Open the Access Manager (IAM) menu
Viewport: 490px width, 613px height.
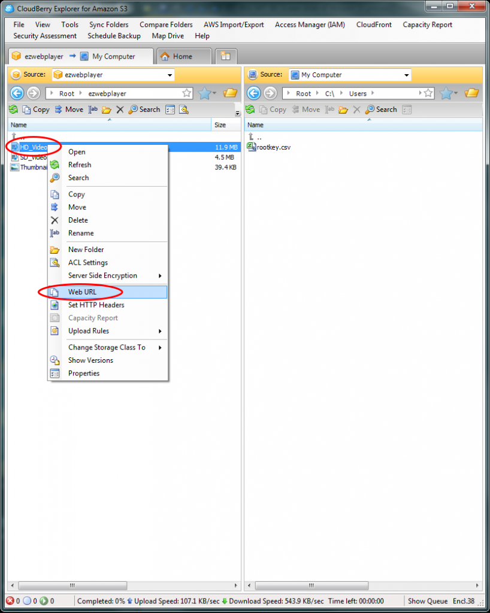click(310, 24)
